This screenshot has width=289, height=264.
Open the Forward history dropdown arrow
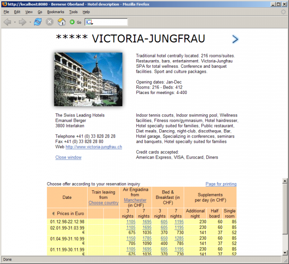(30, 22)
